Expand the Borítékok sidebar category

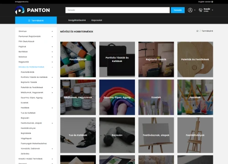(52, 52)
